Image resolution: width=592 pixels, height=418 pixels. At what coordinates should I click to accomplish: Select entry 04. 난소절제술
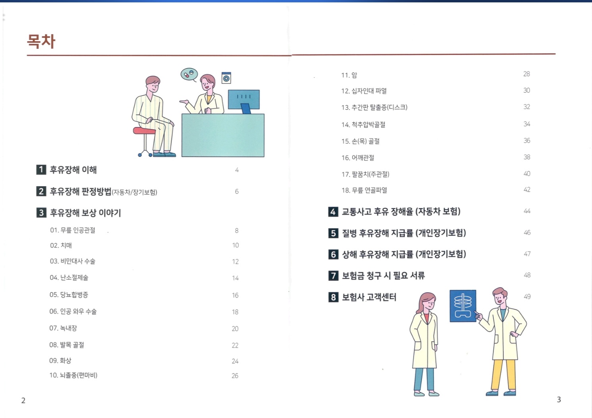coord(69,277)
